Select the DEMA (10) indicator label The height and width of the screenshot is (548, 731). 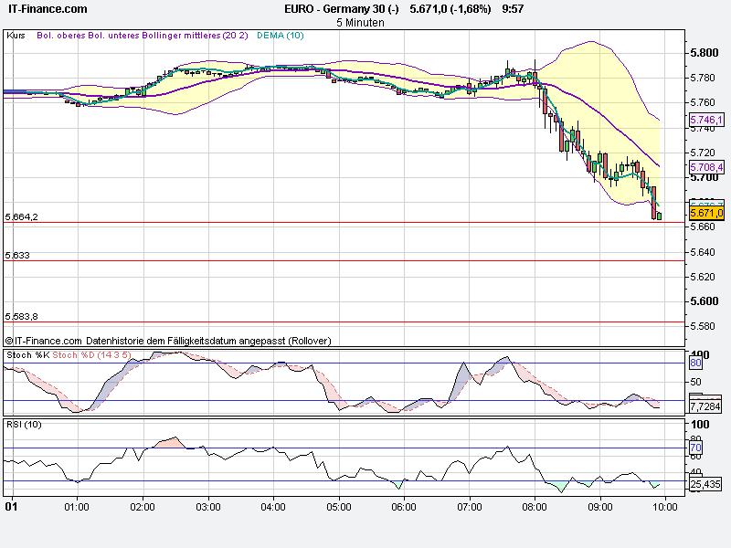point(280,37)
